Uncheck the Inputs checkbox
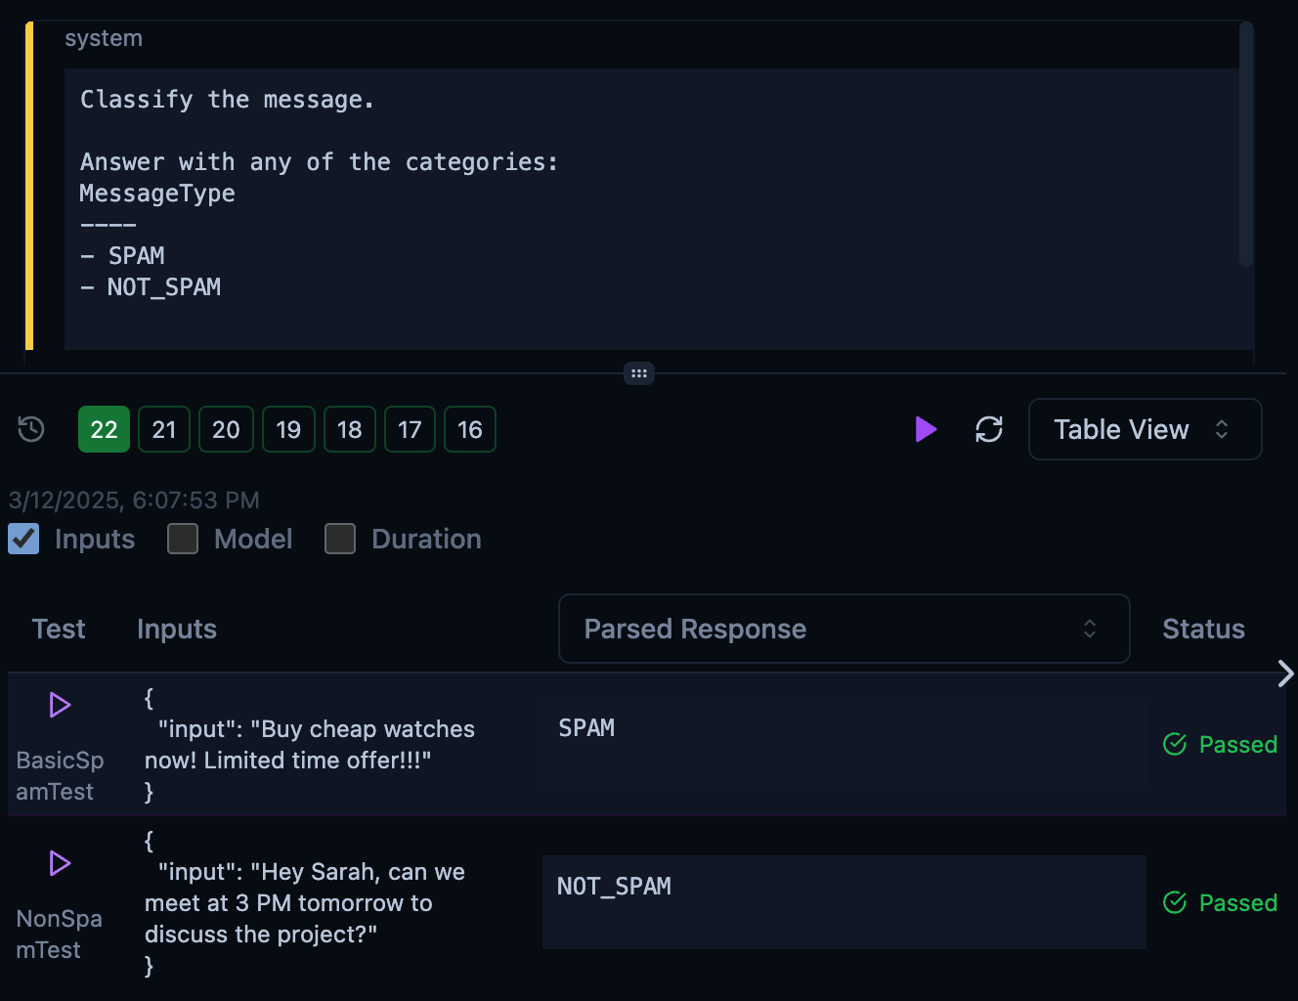This screenshot has height=1001, width=1298. click(23, 539)
